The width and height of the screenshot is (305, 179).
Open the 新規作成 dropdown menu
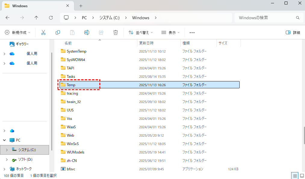[x=17, y=32]
